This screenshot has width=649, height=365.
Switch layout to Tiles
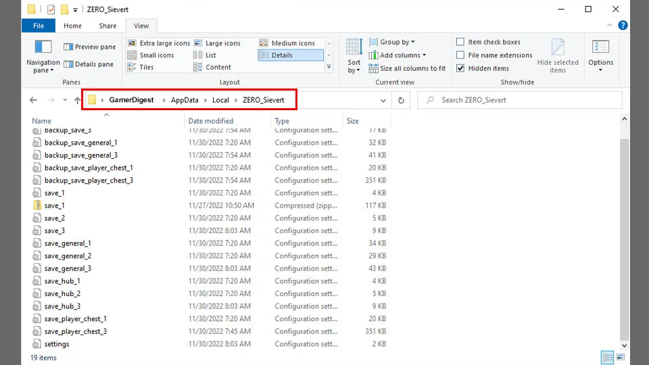coord(141,67)
